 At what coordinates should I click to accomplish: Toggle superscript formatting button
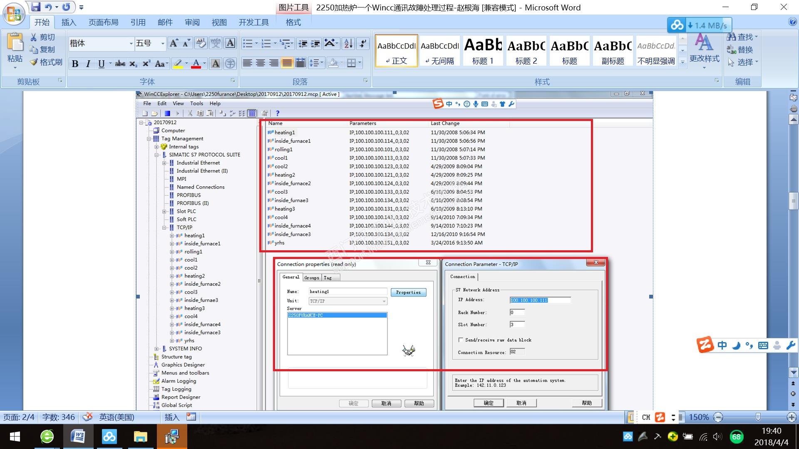coord(146,64)
